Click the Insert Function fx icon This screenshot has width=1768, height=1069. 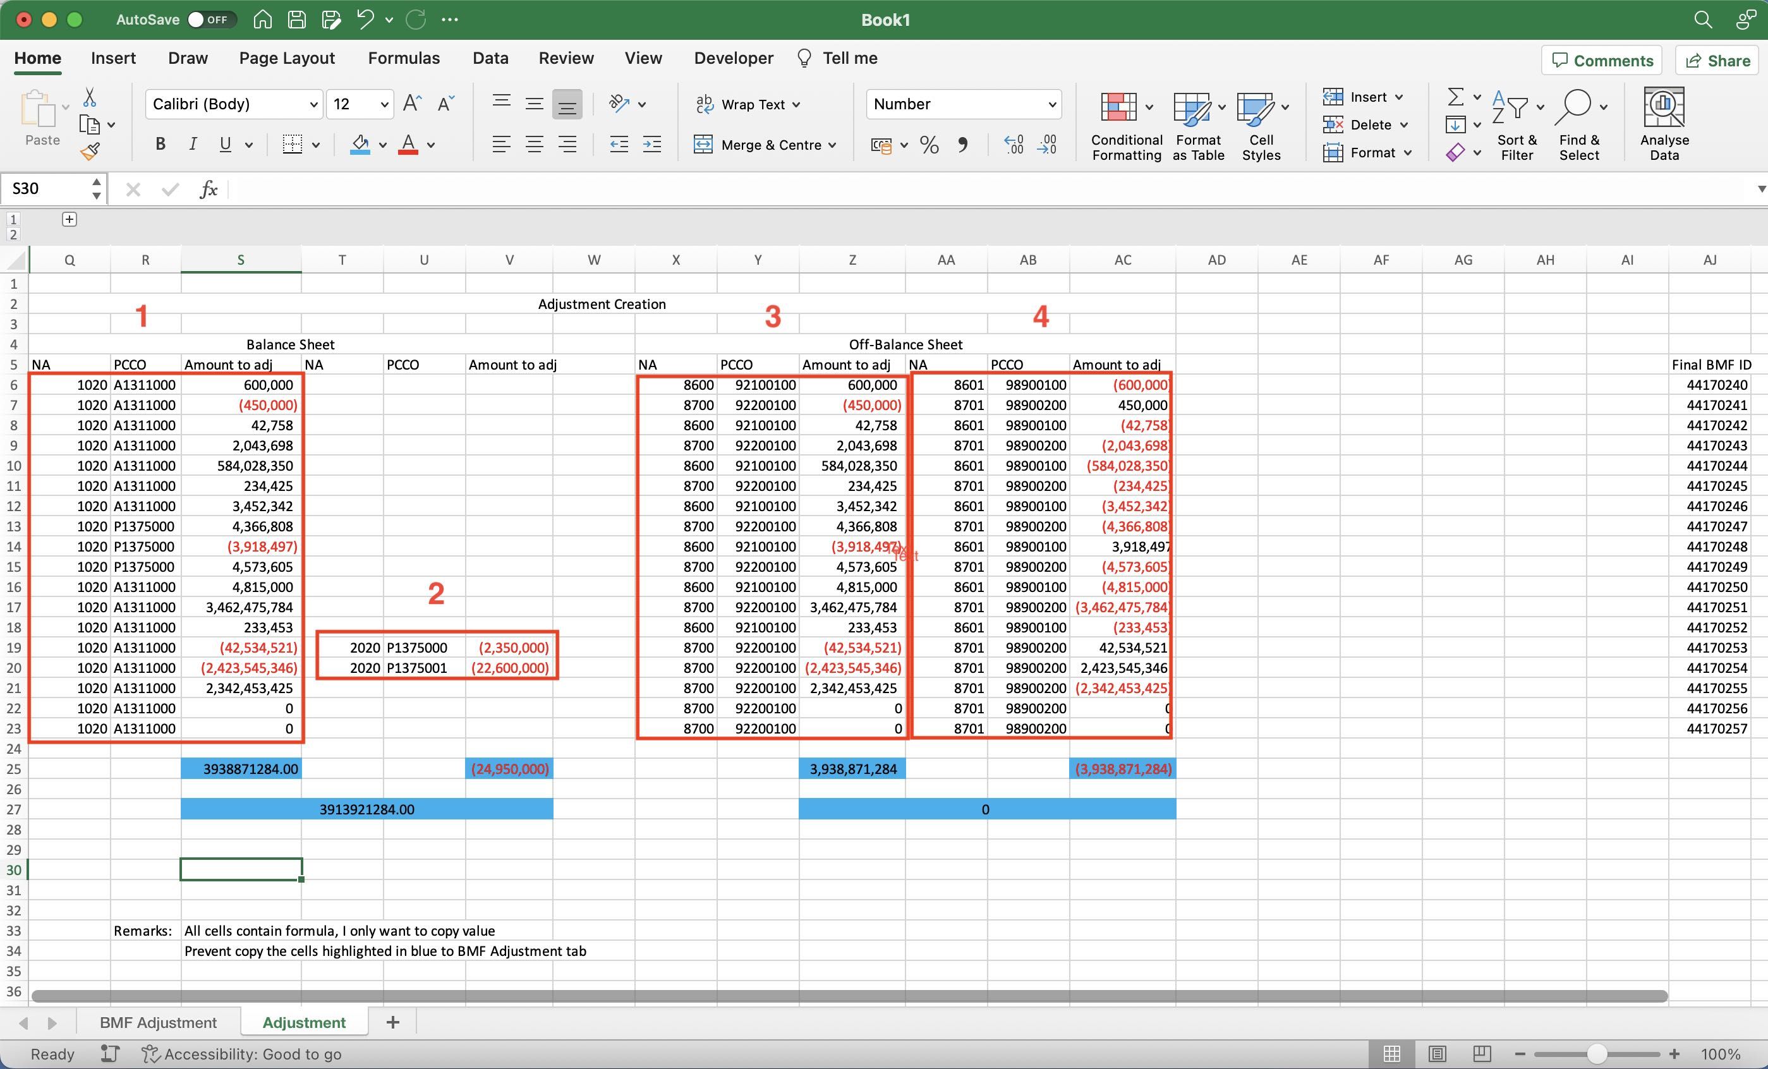tap(208, 190)
